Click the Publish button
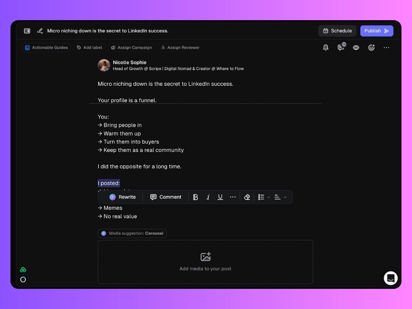Screen dimensions: 412x309 click(377, 31)
